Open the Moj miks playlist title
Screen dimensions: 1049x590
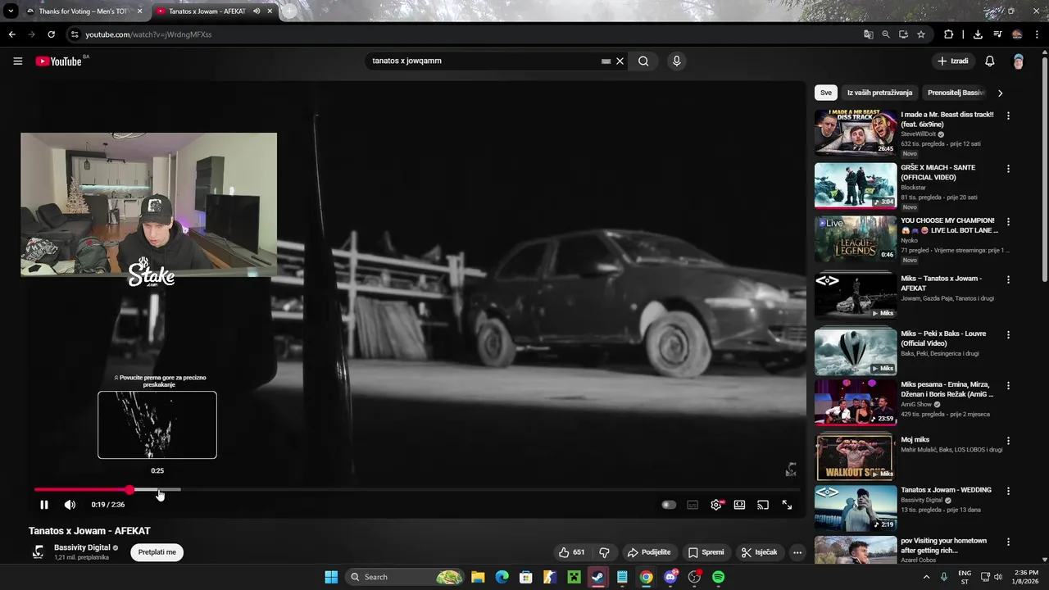coord(915,440)
